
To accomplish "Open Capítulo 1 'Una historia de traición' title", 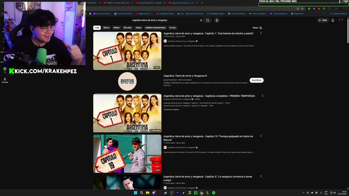I will (209, 33).
